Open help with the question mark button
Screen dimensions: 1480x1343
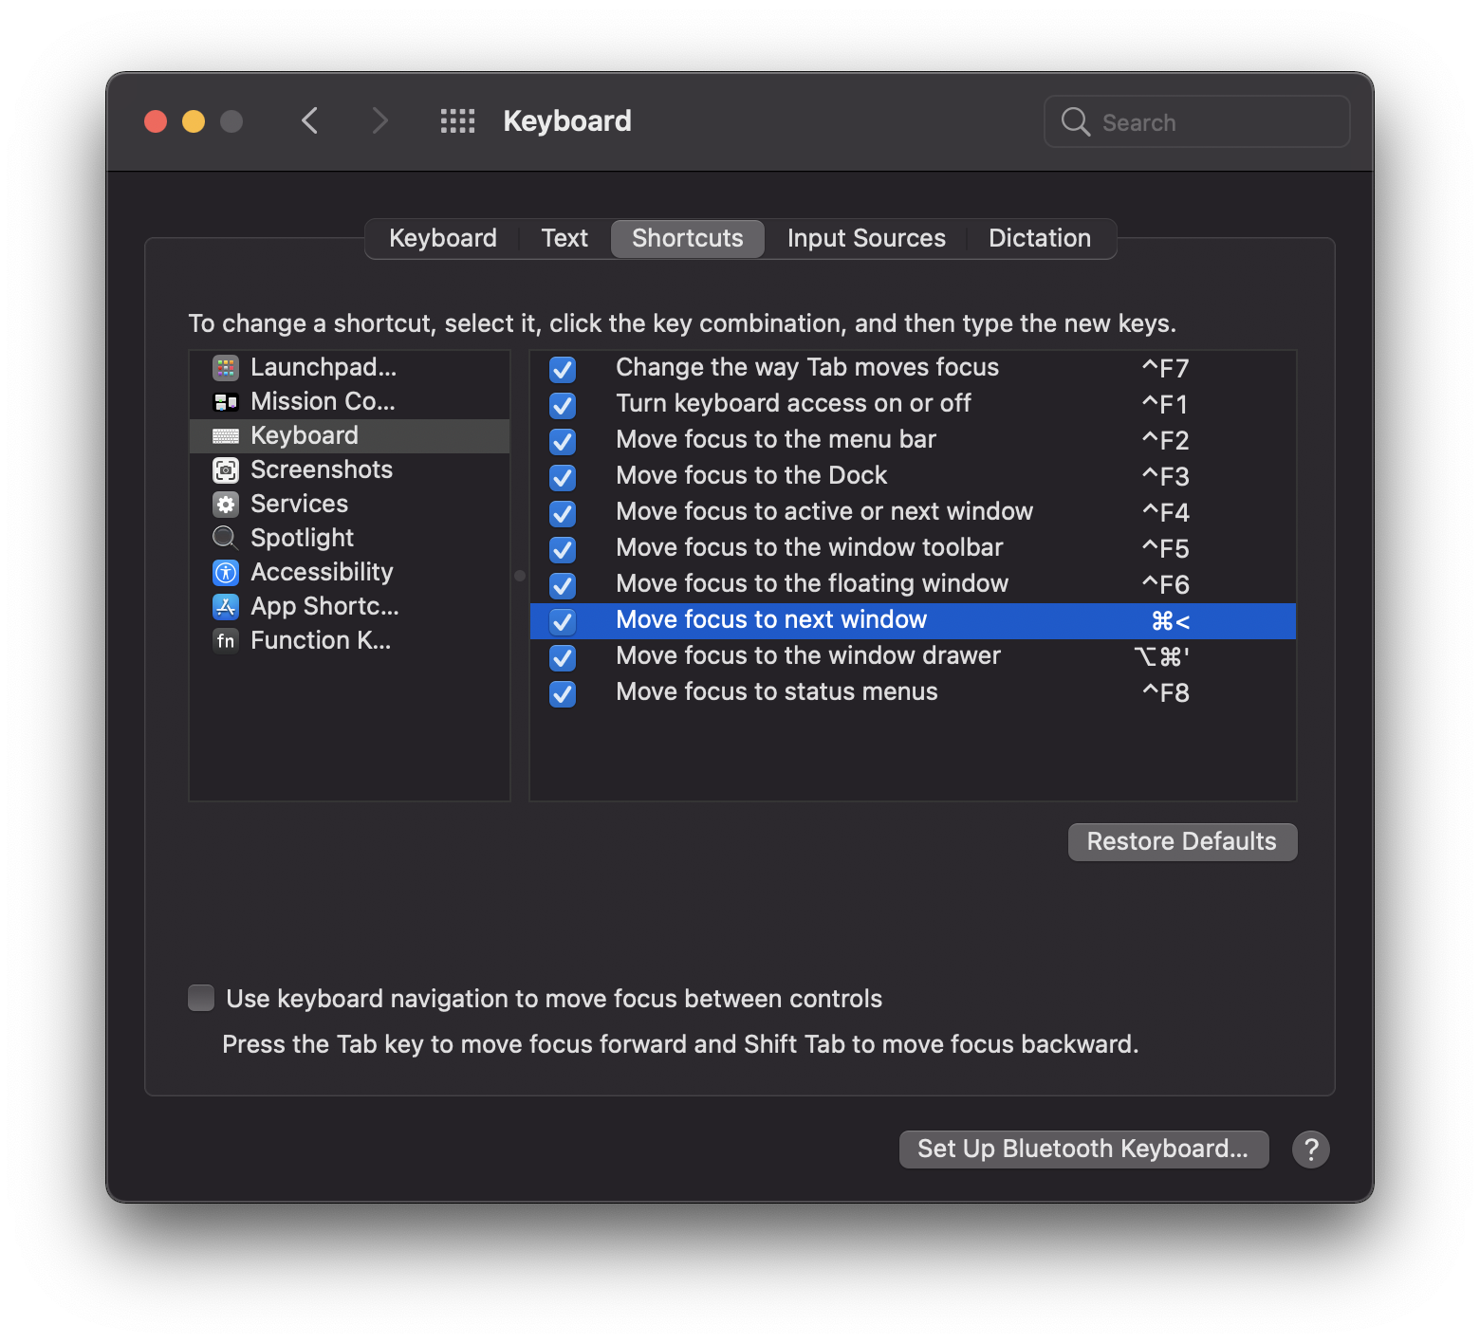coord(1310,1150)
